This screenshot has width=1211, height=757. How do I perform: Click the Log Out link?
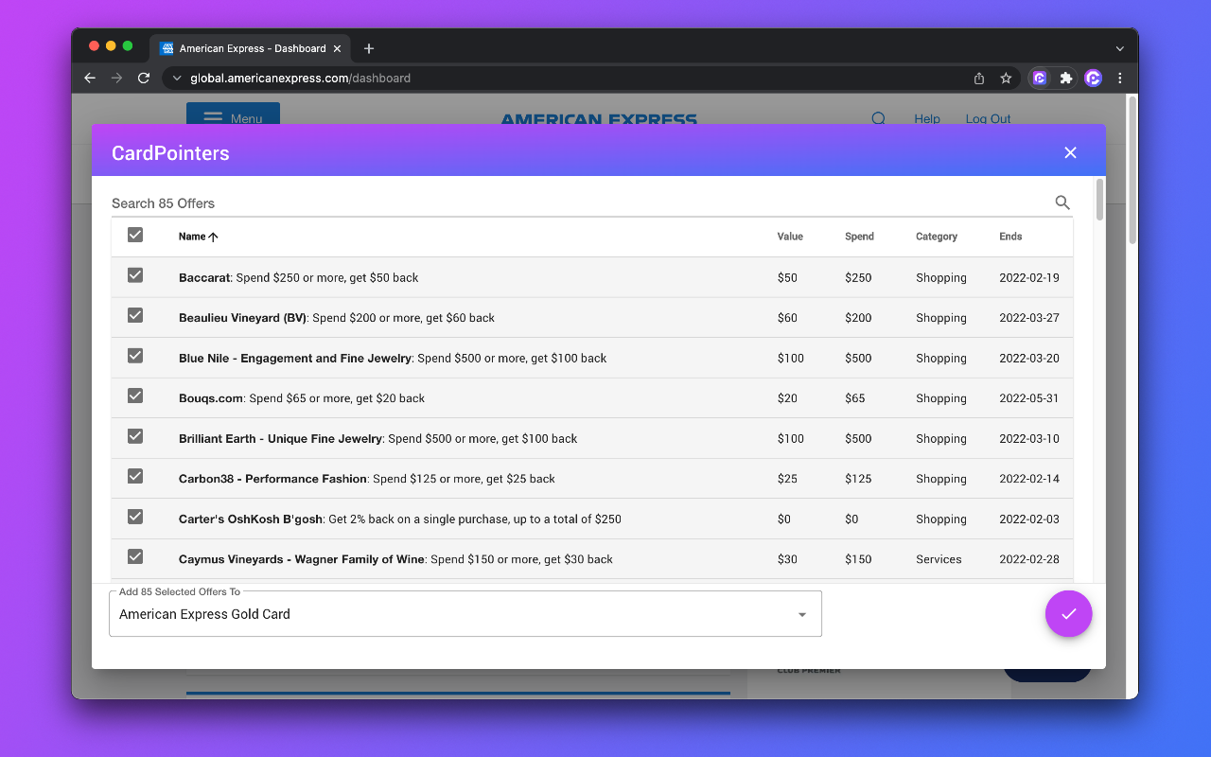pyautogui.click(x=988, y=118)
